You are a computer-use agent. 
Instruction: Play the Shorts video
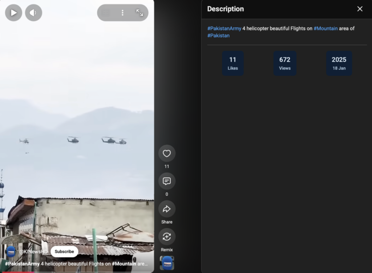(13, 13)
